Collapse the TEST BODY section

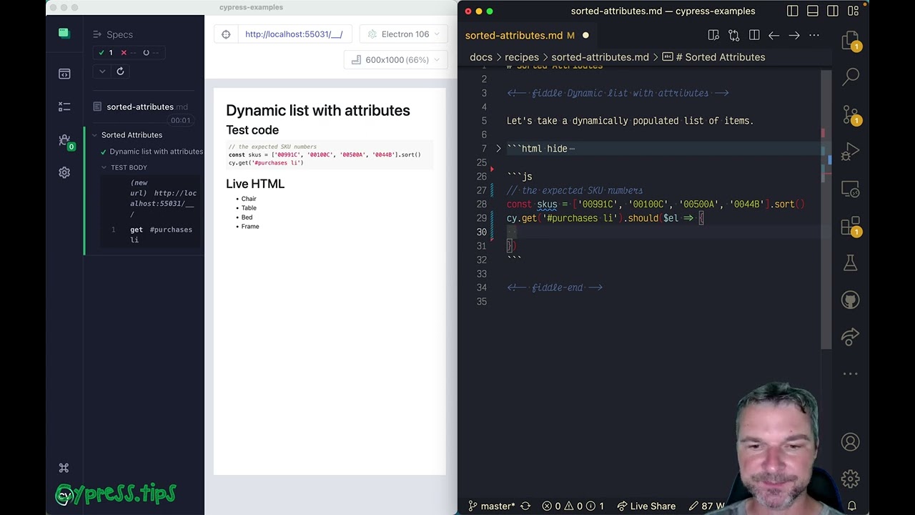click(x=104, y=167)
